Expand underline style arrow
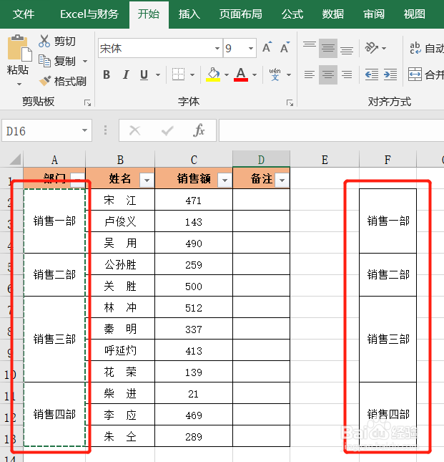Image resolution: width=444 pixels, height=462 pixels. click(158, 74)
